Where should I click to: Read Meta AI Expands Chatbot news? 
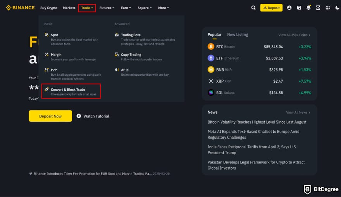click(x=253, y=134)
